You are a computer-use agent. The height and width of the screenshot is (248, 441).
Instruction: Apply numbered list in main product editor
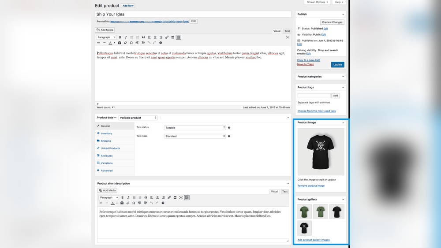[x=138, y=37]
